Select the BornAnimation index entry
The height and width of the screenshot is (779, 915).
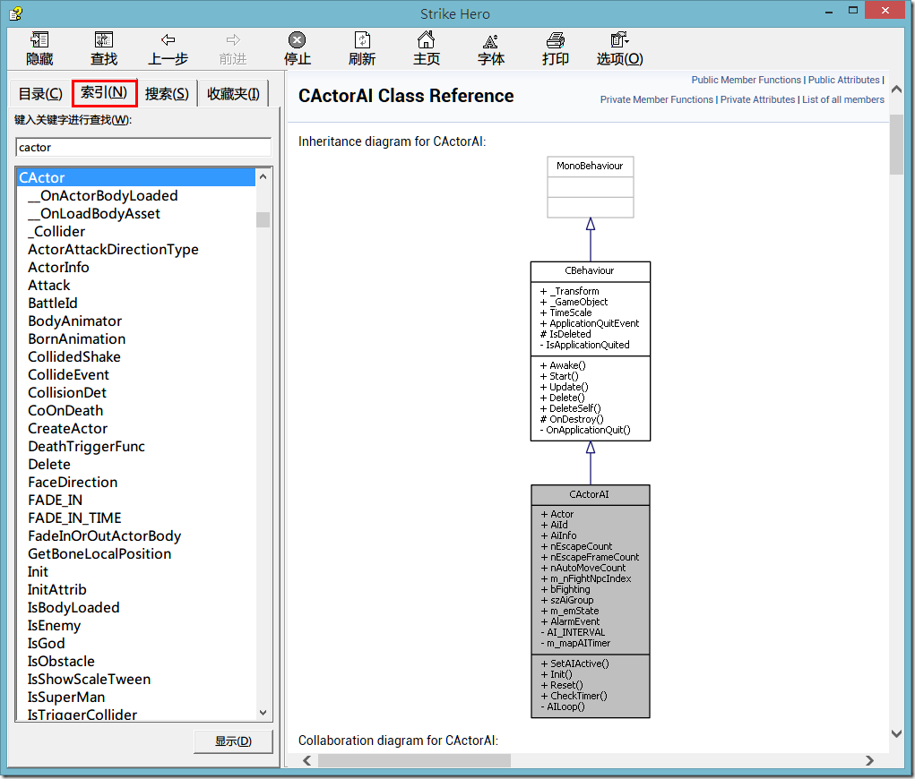pyautogui.click(x=76, y=338)
